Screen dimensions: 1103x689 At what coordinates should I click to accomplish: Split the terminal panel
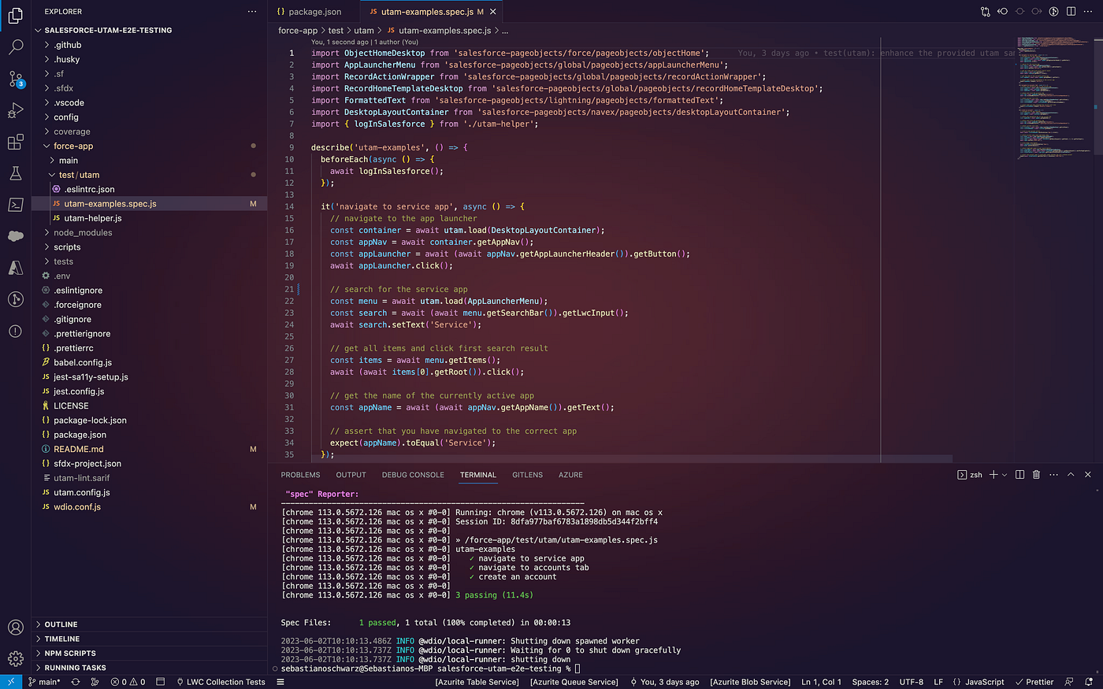[1019, 475]
